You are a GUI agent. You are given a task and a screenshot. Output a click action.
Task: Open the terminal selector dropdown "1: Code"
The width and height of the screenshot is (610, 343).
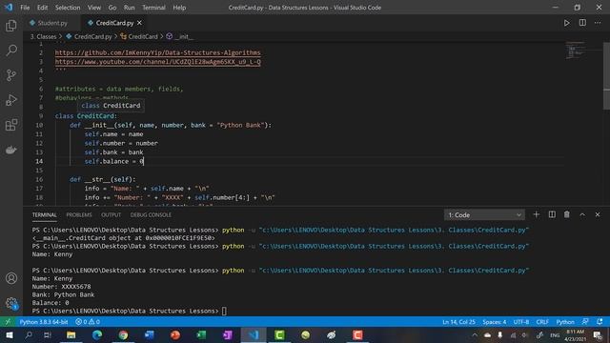click(484, 214)
